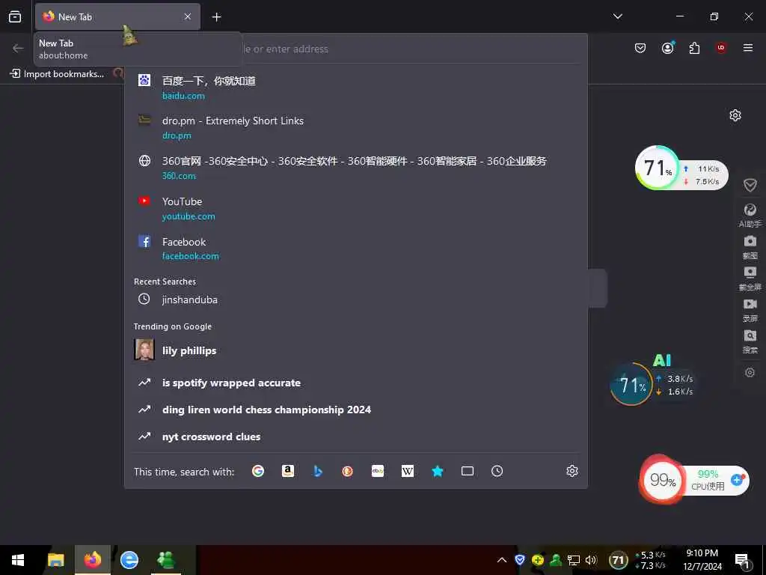Open Firefox View icon
The width and height of the screenshot is (766, 575).
point(15,16)
